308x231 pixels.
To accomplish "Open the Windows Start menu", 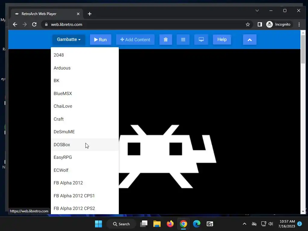I will (x=98, y=224).
